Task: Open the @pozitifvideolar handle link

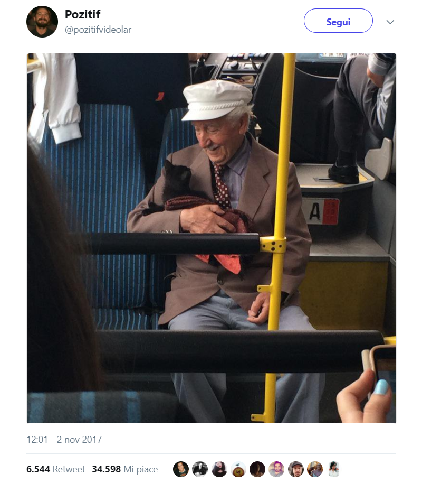Action: pos(98,30)
